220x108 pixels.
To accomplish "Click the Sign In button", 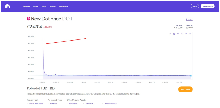I will coord(195,6).
